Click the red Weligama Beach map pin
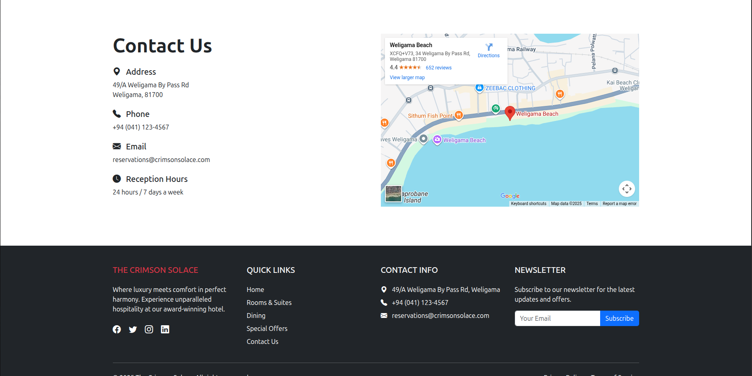The image size is (752, 376). (x=510, y=112)
